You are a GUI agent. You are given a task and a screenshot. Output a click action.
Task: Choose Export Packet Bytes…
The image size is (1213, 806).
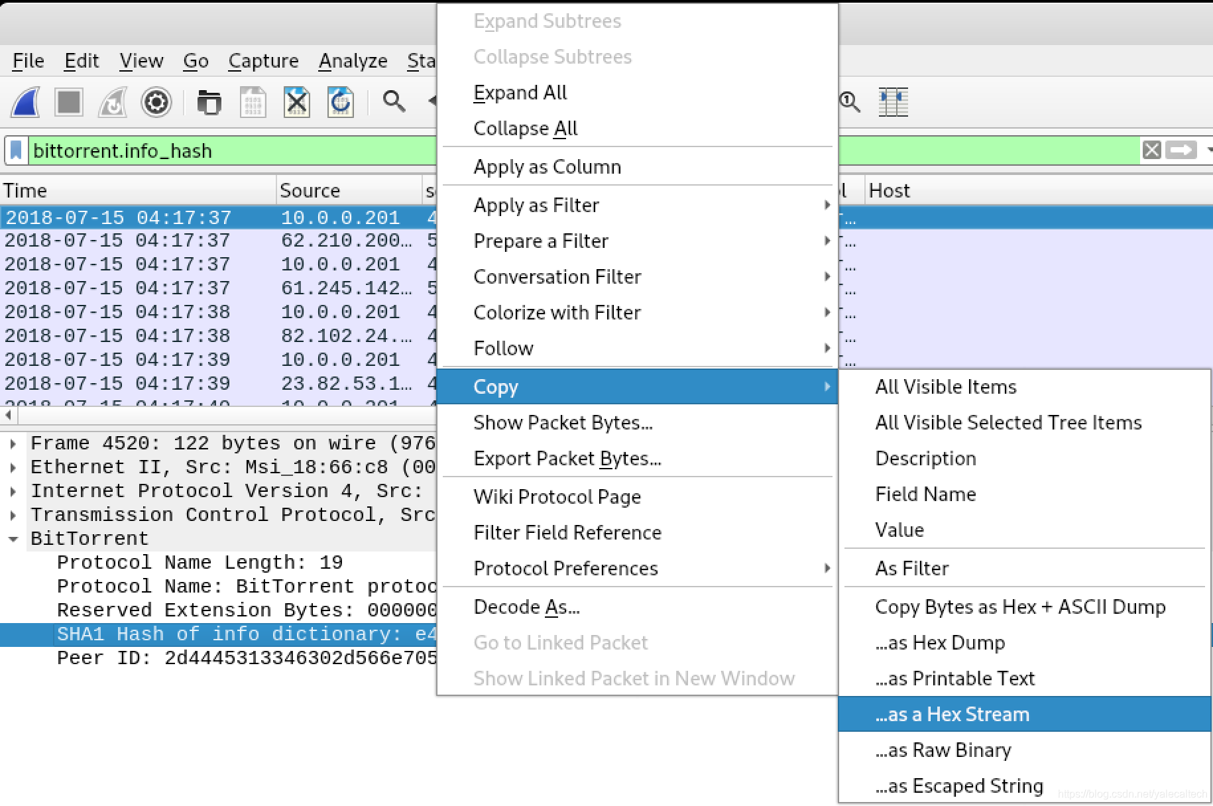tap(637, 459)
